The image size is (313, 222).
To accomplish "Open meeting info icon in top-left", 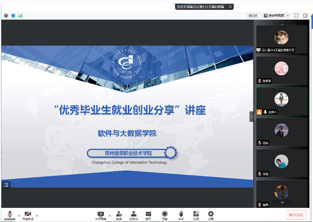I will pos(6,16).
